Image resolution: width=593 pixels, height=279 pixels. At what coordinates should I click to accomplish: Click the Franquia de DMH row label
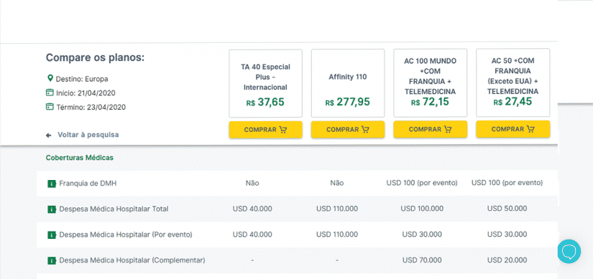click(88, 184)
